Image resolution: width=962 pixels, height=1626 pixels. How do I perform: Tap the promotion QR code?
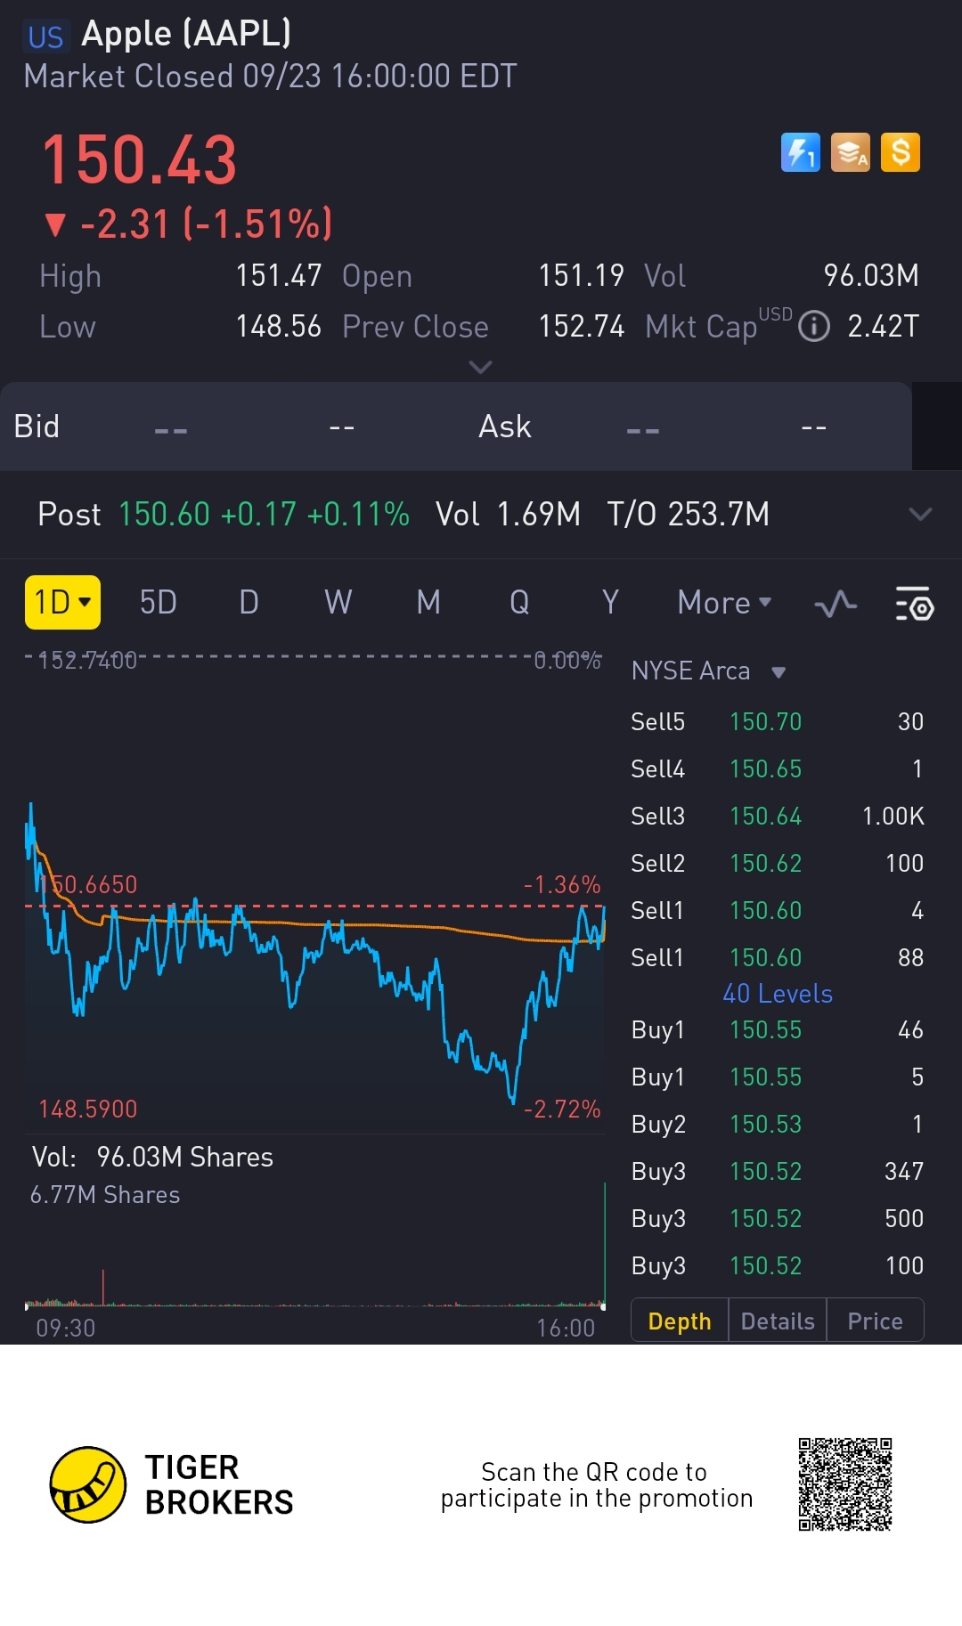point(845,1484)
